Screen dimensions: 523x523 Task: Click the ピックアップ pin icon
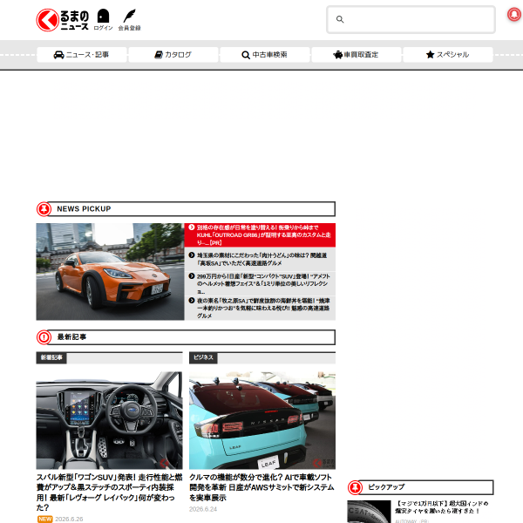(x=355, y=487)
